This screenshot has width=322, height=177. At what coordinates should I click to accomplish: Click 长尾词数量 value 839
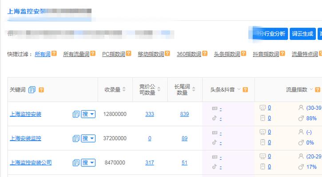click(184, 114)
